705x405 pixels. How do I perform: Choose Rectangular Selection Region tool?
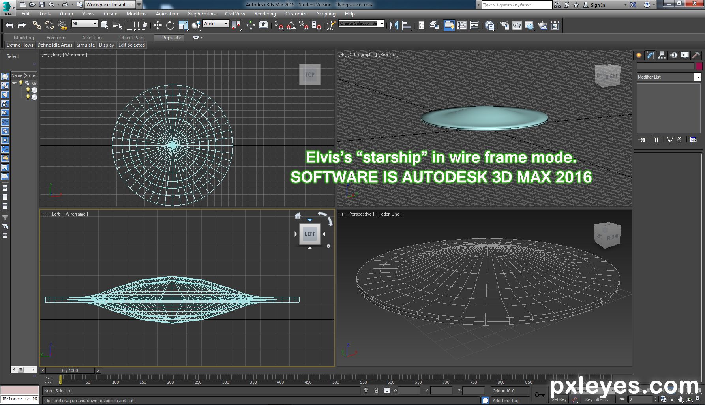point(130,25)
